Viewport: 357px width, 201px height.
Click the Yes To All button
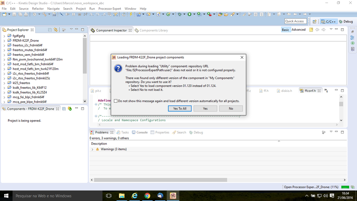(180, 108)
